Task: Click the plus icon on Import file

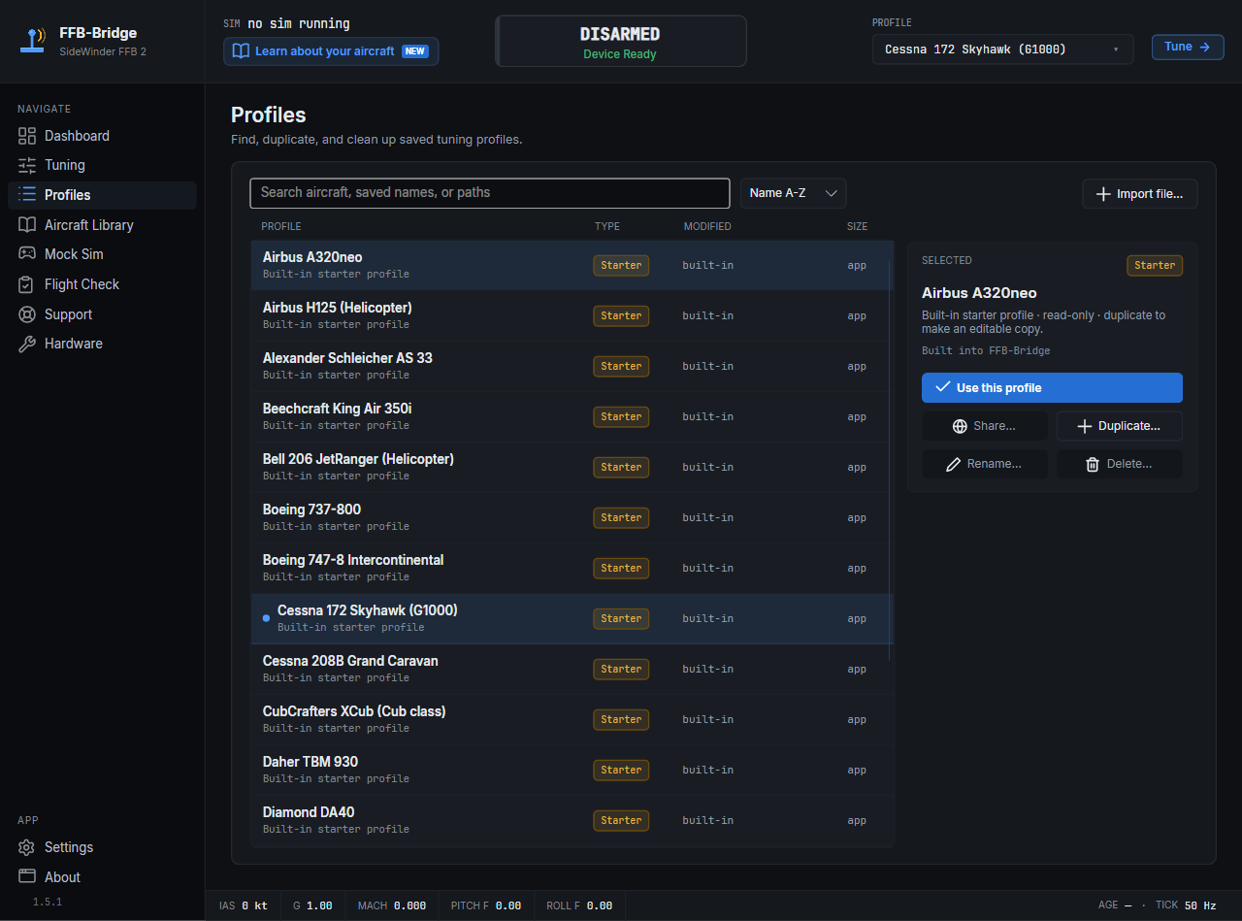Action: click(x=1103, y=194)
